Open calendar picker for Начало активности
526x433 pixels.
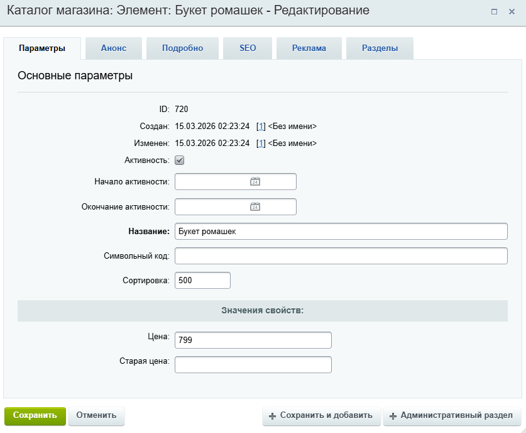coord(255,181)
